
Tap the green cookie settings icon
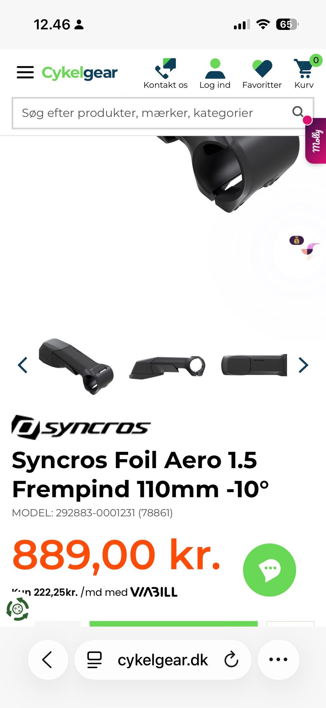(x=18, y=609)
